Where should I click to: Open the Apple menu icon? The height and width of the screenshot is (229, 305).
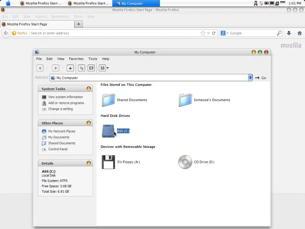pyautogui.click(x=8, y=3)
